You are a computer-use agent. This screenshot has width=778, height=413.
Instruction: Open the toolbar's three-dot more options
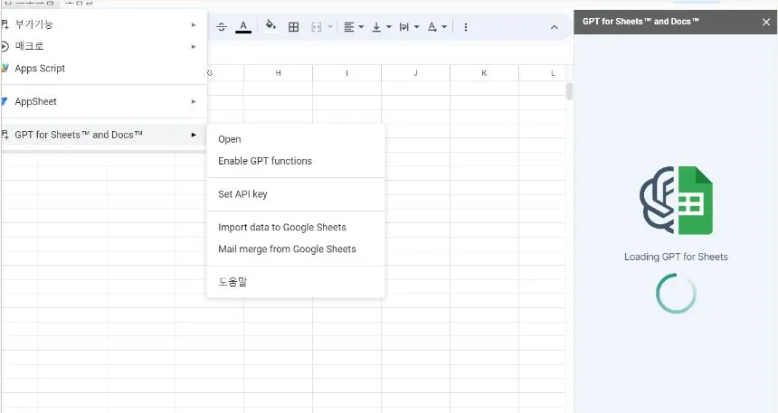(465, 27)
